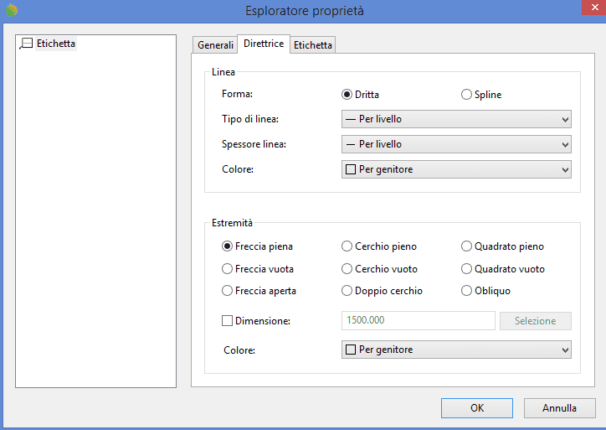Select Freccia vuota arrowhead option
606x430 pixels.
pos(227,269)
